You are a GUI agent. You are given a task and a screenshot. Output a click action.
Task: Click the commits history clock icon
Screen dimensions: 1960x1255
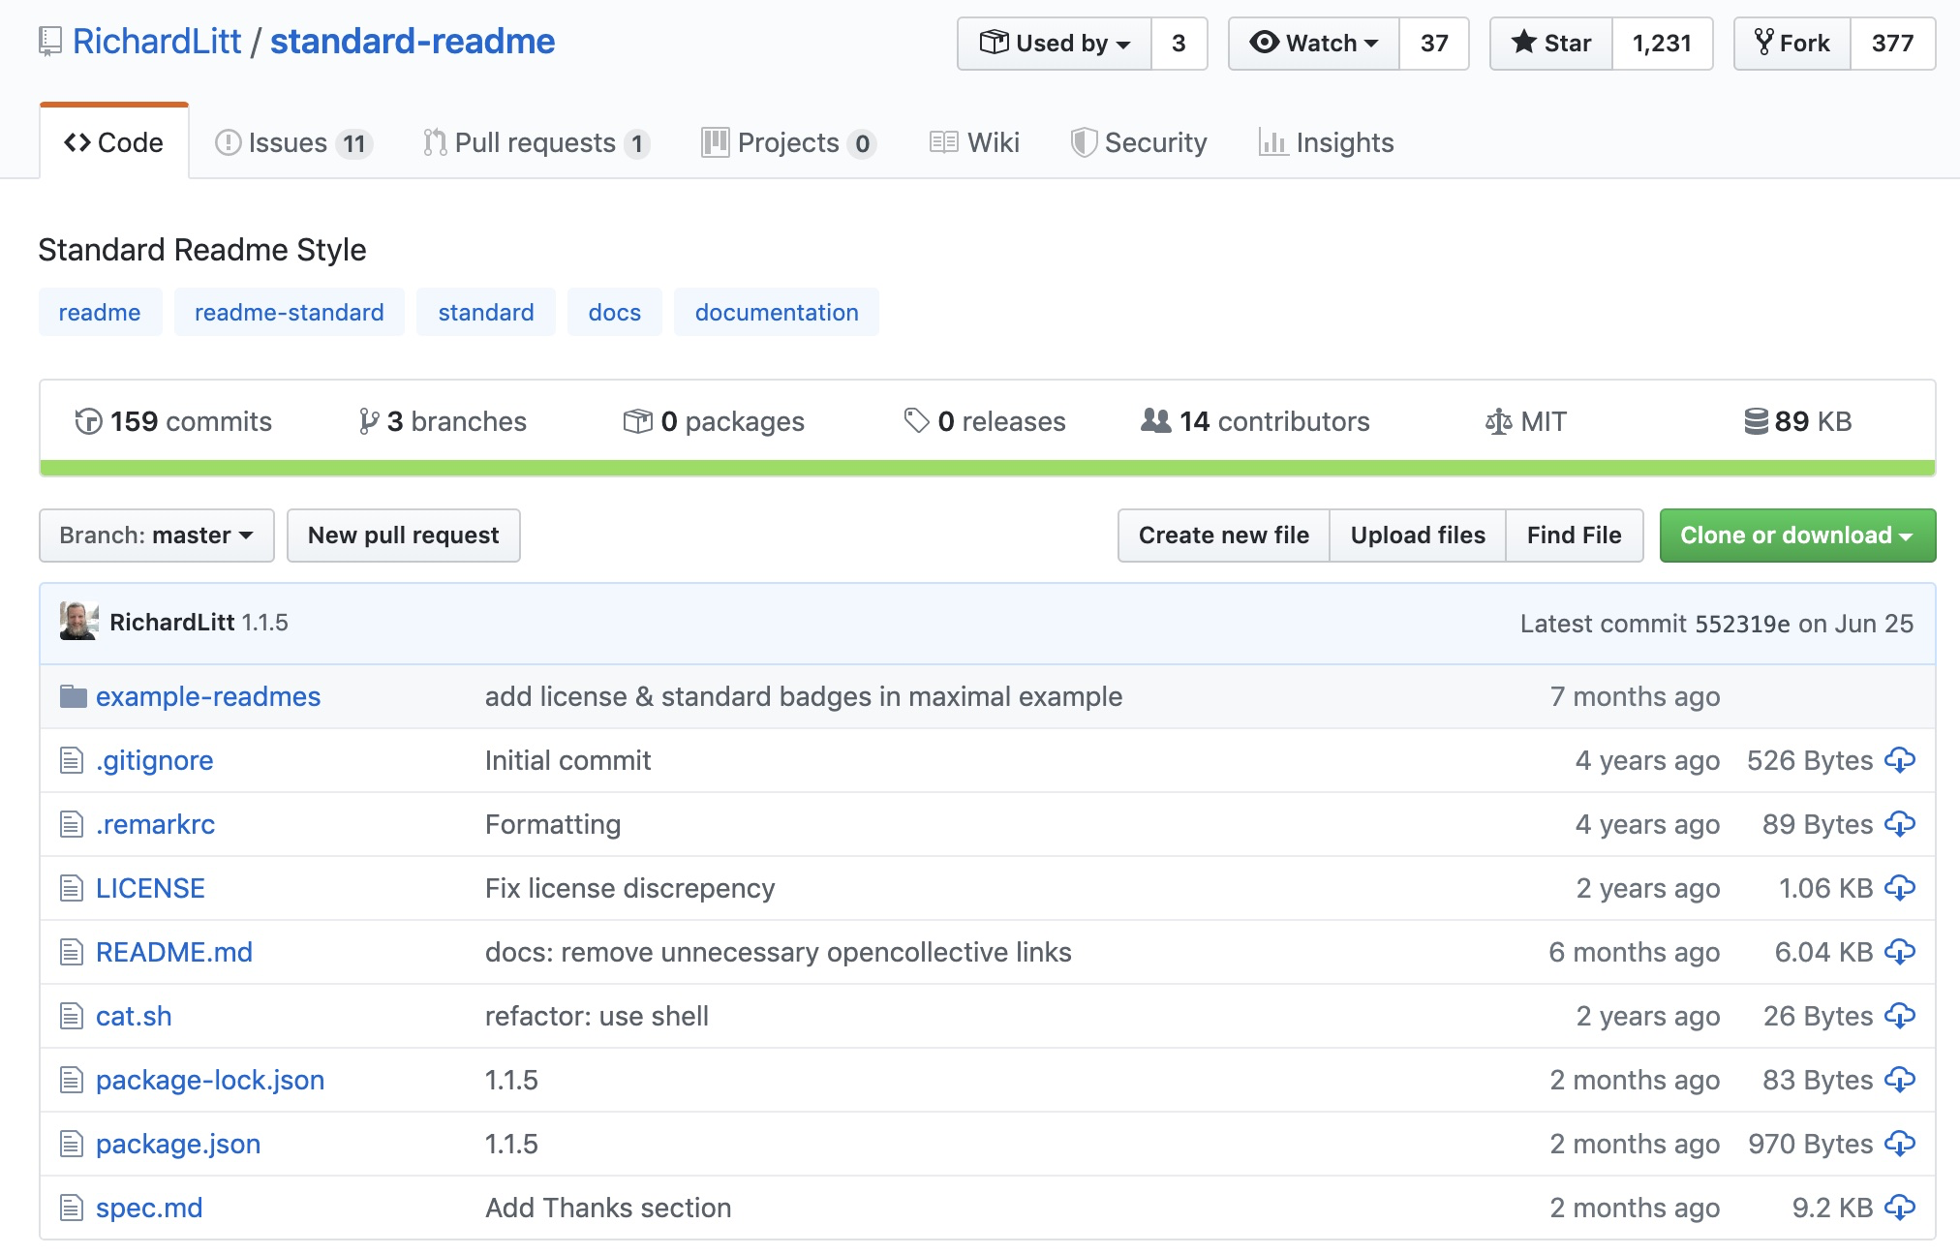[x=88, y=421]
